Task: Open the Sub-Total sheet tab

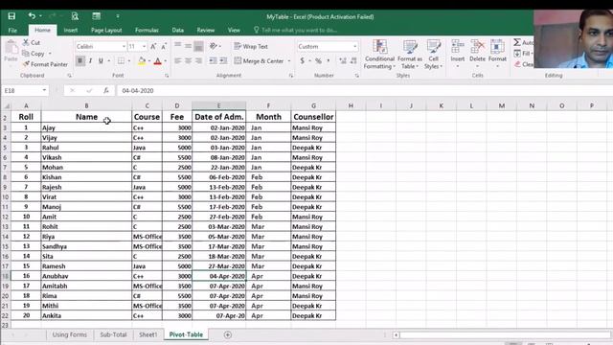Action: 113,334
